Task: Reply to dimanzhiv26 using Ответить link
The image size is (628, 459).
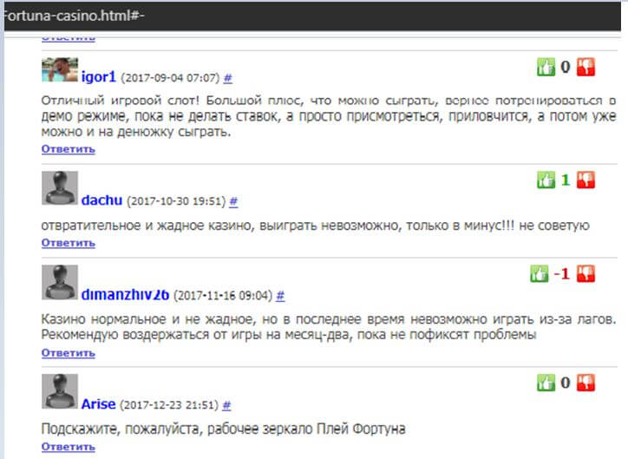Action: point(69,353)
